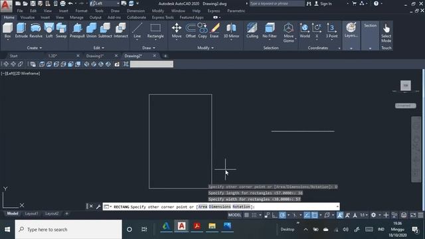This screenshot has width=425, height=239.
Task: Expand the Create panel dropdown
Action: point(34,48)
